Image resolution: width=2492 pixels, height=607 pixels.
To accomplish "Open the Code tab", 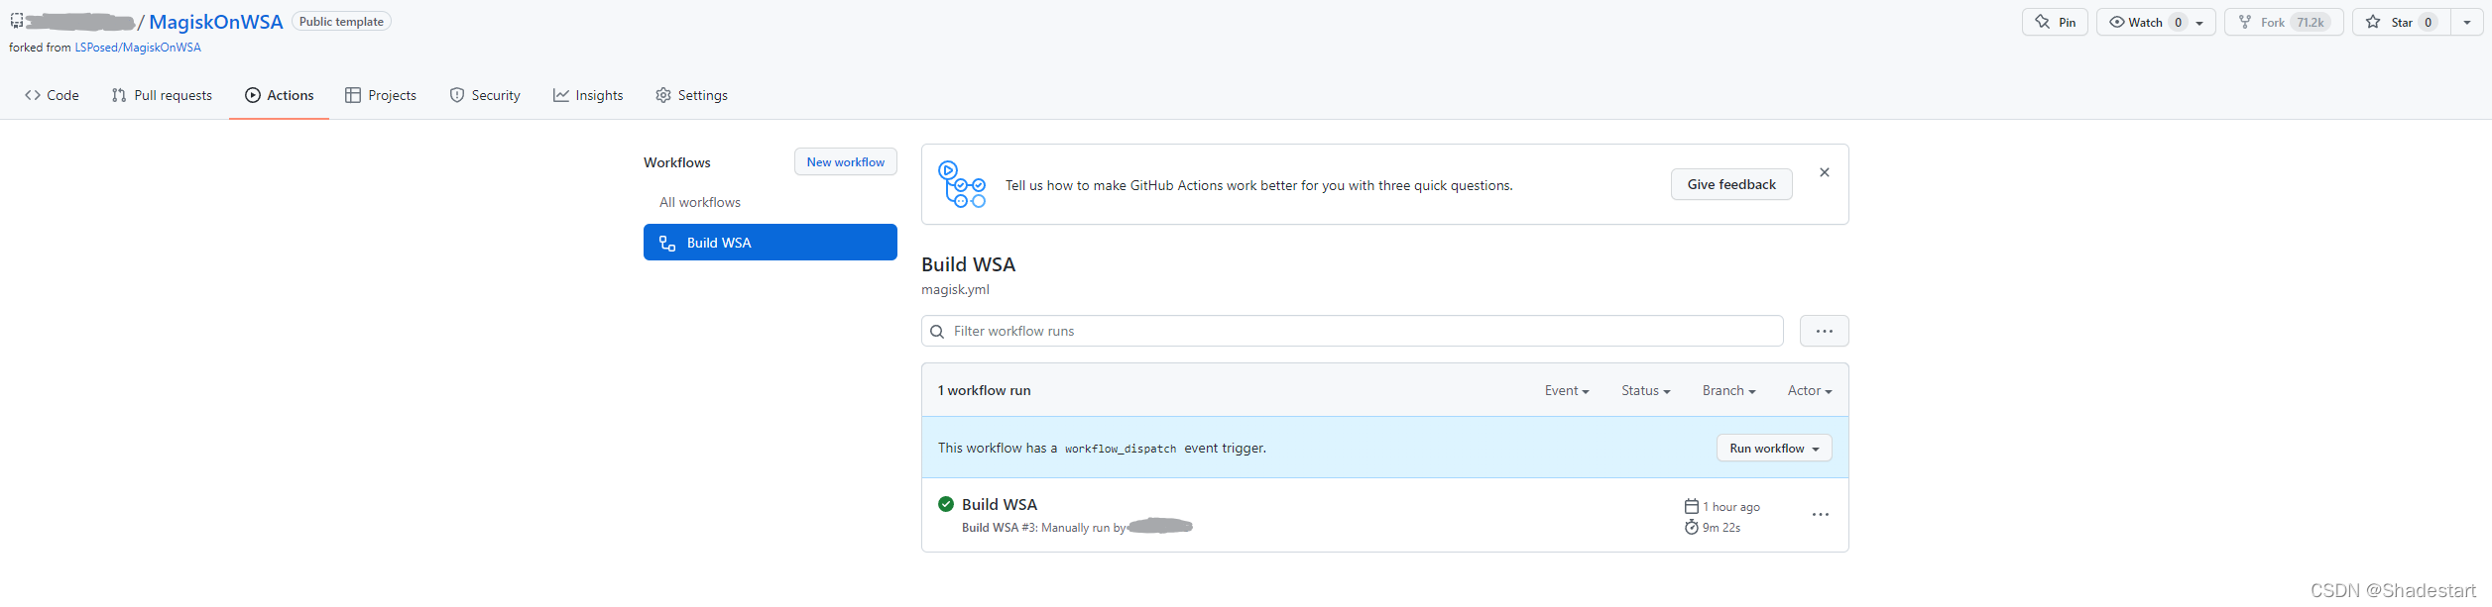I will (x=52, y=95).
